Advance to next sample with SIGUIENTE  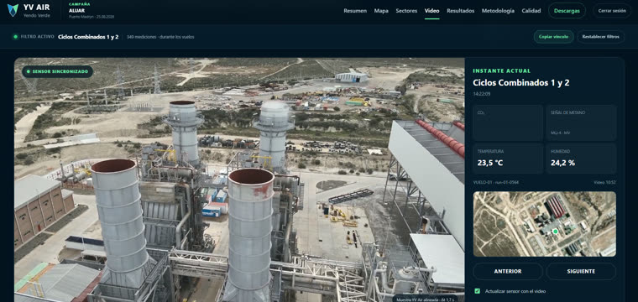[x=581, y=271]
